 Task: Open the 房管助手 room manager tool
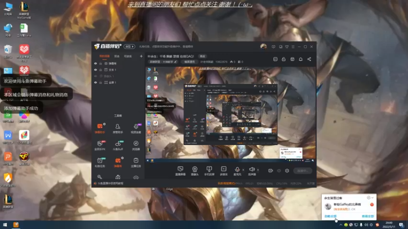coord(118,128)
